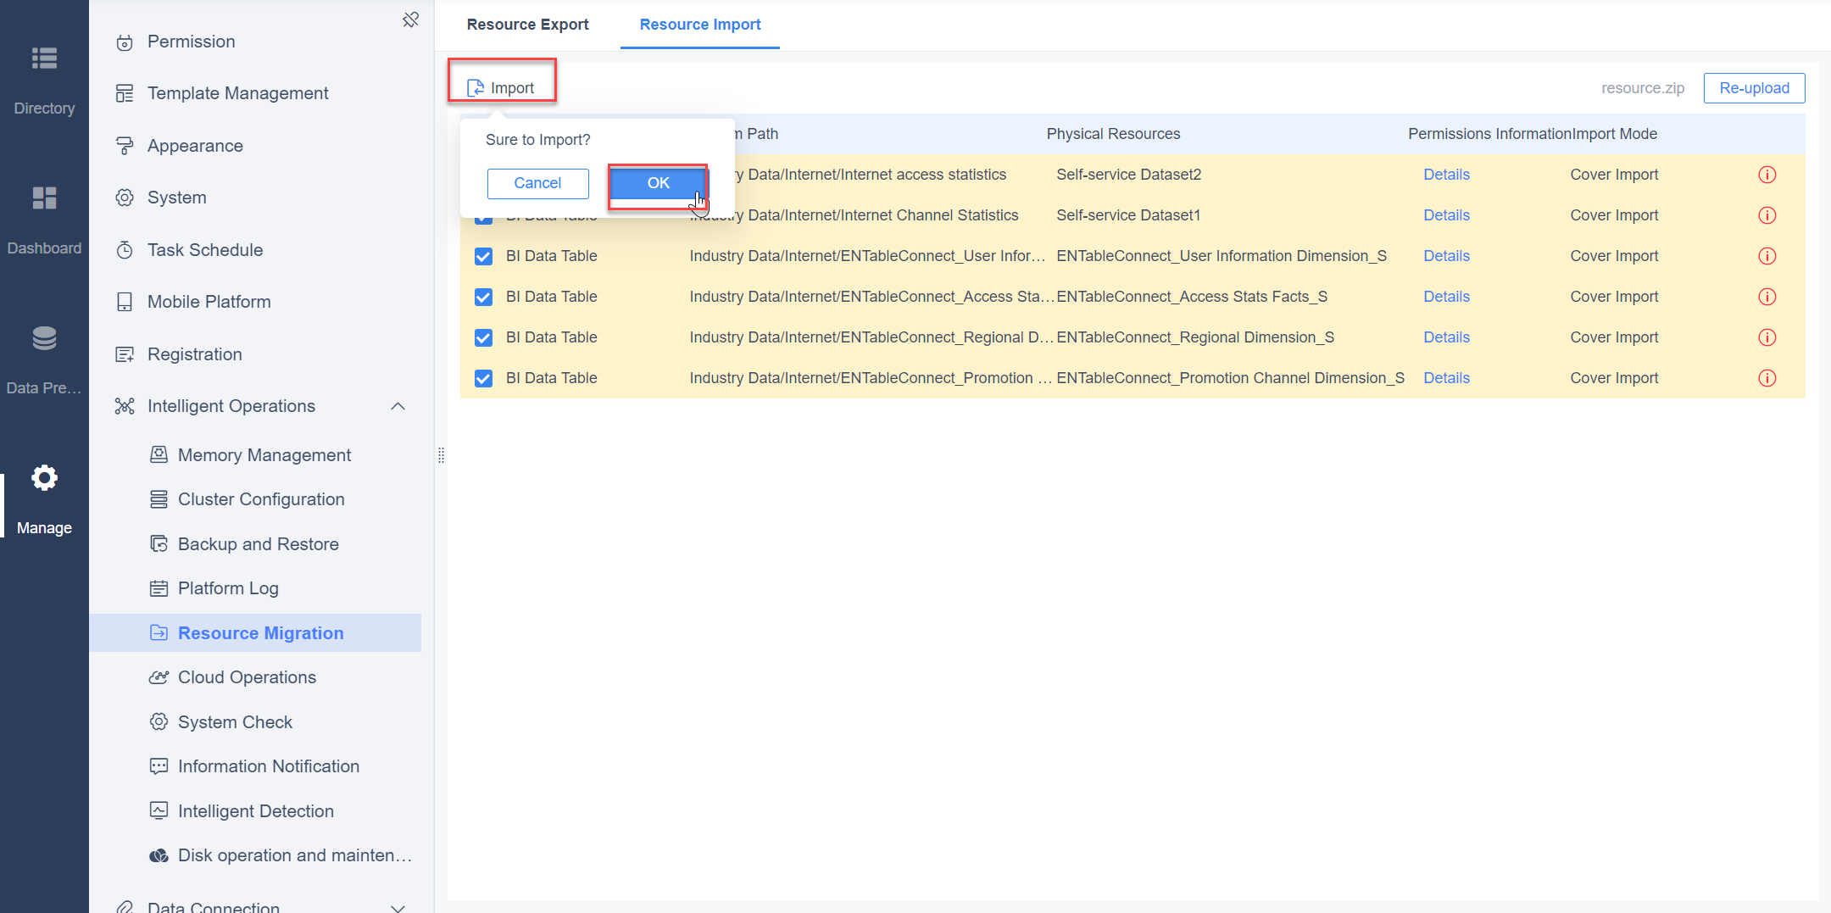
Task: Uncheck the ENTableConnect_Access Stats row checkbox
Action: click(483, 297)
